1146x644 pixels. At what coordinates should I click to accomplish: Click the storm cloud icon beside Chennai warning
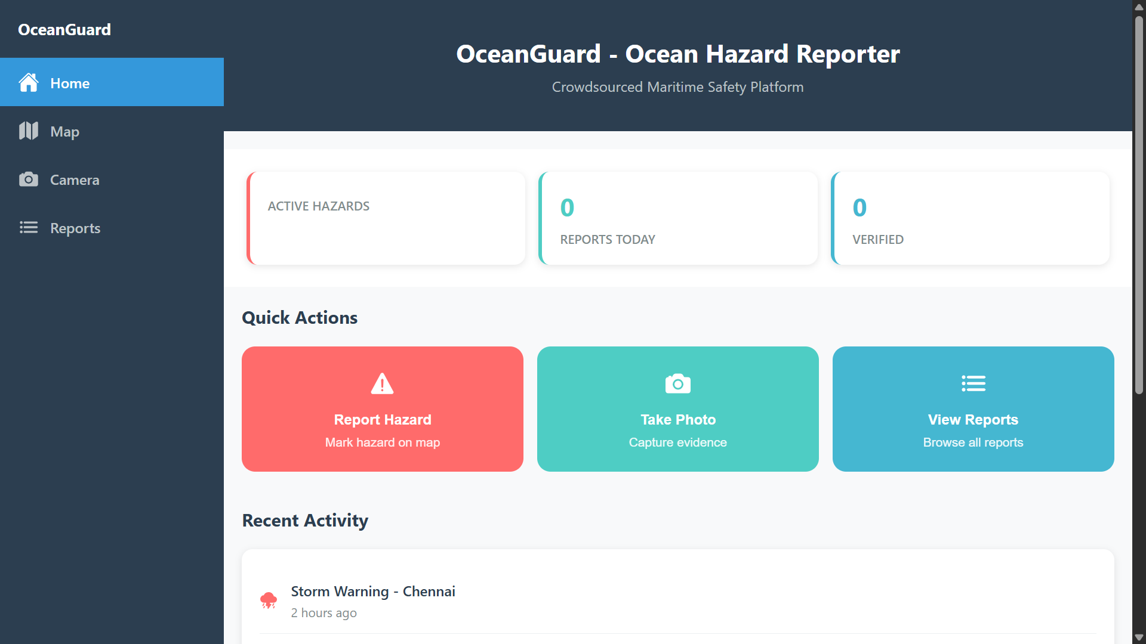coord(269,600)
